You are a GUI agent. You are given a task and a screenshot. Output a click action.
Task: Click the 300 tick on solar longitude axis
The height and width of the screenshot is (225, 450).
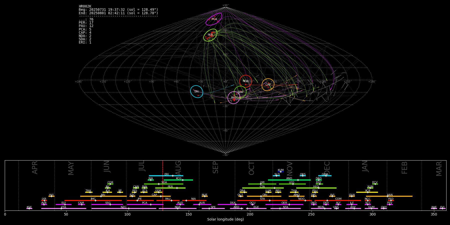[x=372, y=214]
